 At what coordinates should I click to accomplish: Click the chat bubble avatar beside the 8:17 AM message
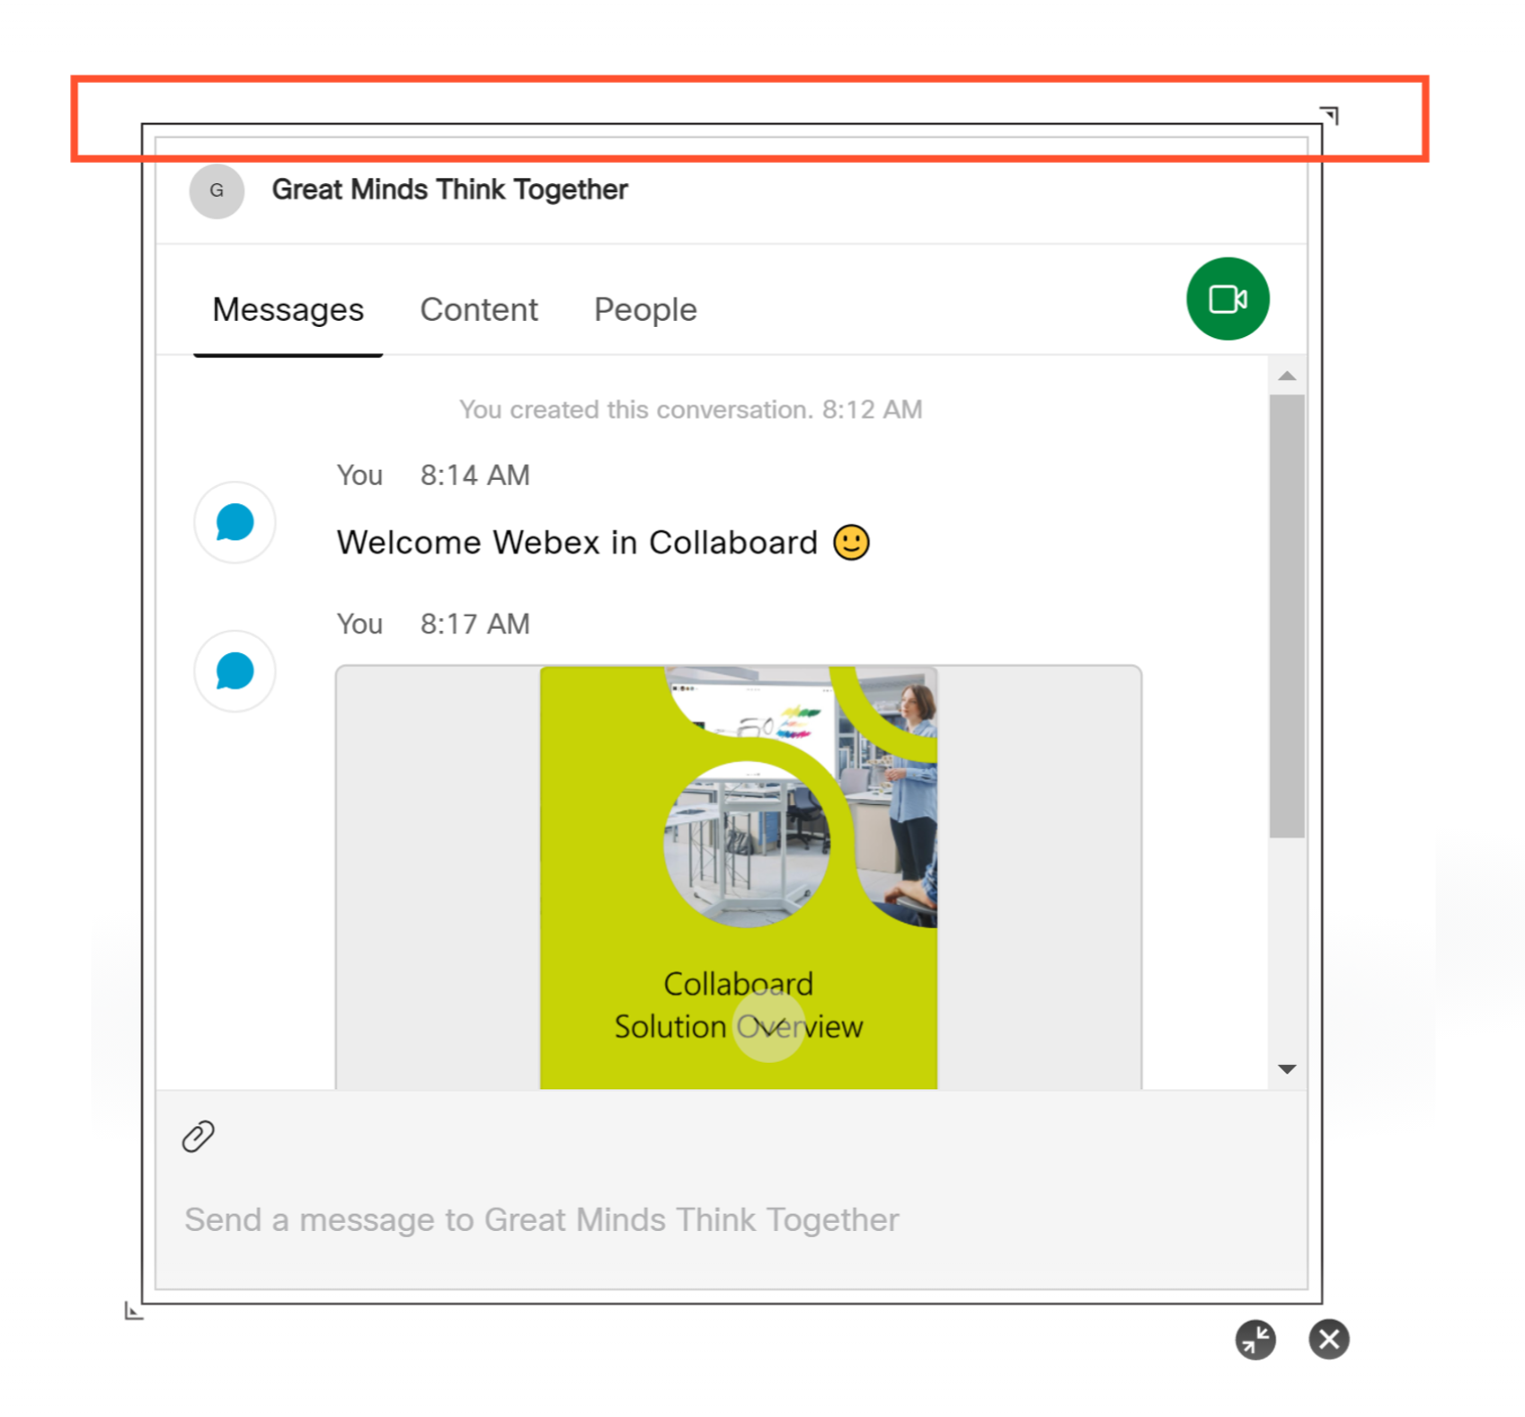coord(235,671)
